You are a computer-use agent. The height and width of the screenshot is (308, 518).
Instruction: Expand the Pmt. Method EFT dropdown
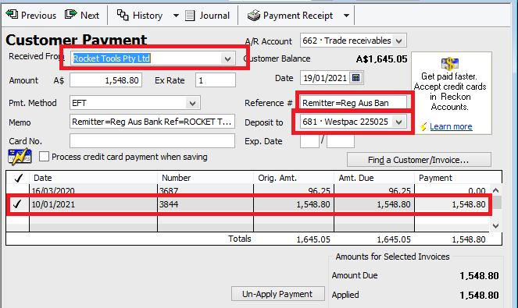(193, 103)
